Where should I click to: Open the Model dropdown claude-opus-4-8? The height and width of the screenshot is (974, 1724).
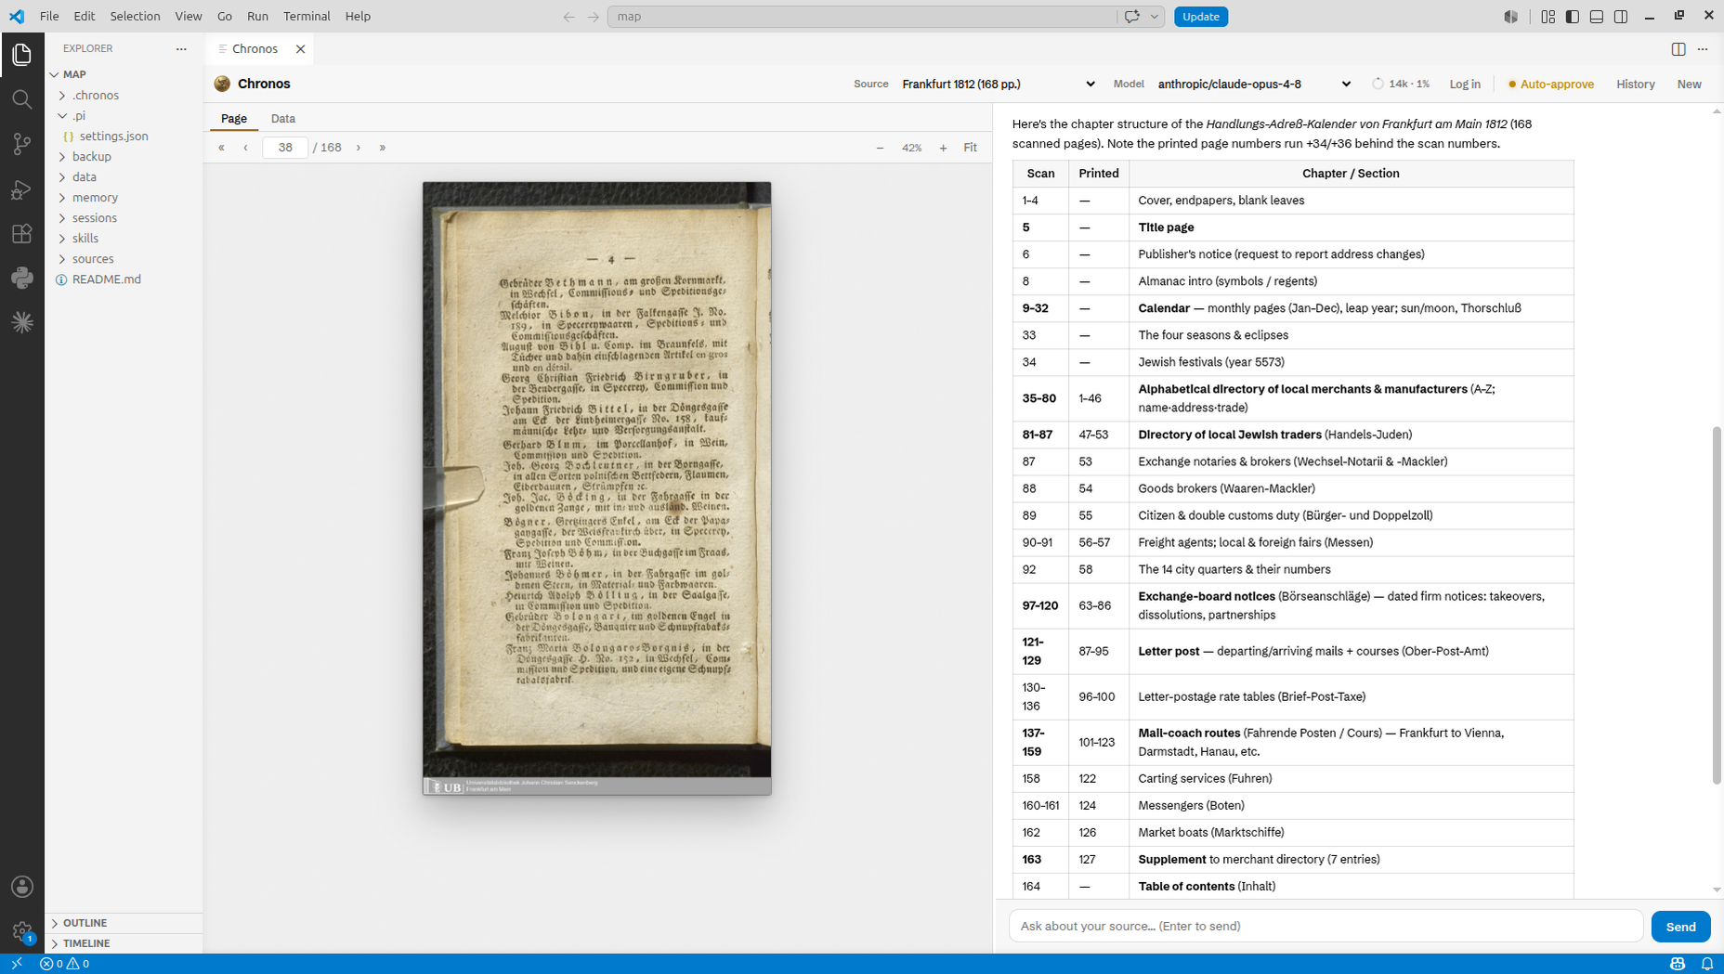(x=1254, y=84)
